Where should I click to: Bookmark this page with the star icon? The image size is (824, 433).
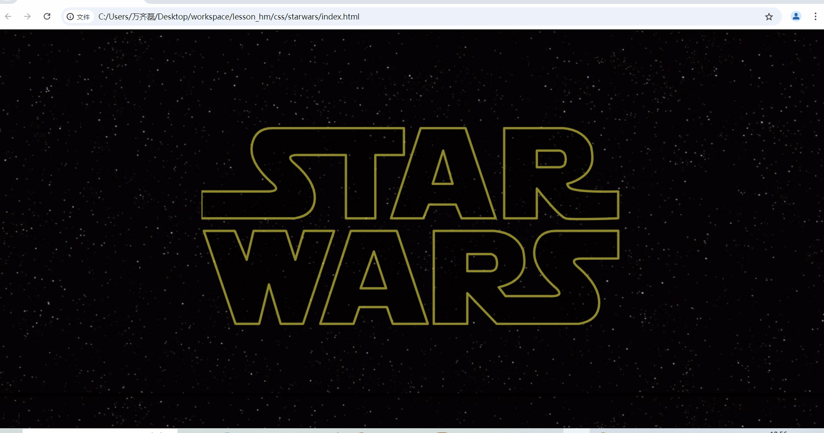pos(769,16)
